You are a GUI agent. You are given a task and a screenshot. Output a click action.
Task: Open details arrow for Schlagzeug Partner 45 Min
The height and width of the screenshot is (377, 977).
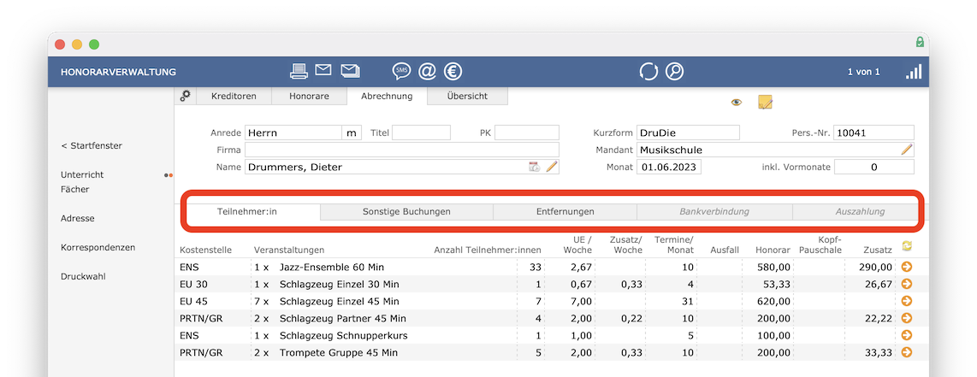(907, 318)
